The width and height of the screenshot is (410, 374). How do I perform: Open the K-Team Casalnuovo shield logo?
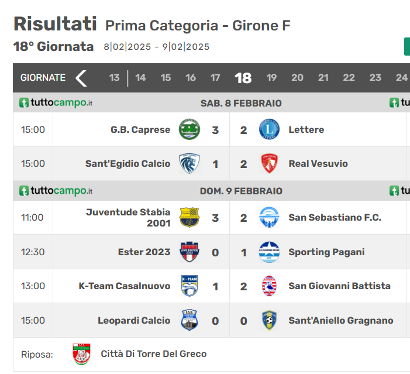tap(190, 286)
